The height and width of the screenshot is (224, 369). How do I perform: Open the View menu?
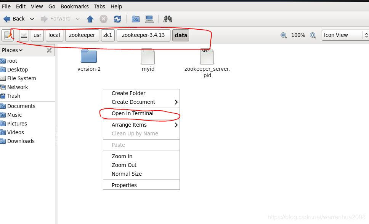point(37,6)
